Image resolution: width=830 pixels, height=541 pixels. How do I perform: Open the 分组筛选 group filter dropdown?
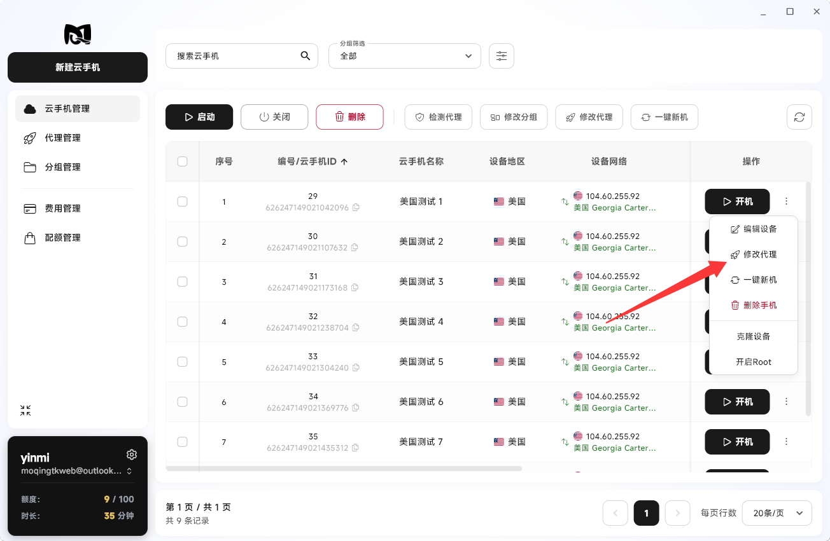point(405,56)
